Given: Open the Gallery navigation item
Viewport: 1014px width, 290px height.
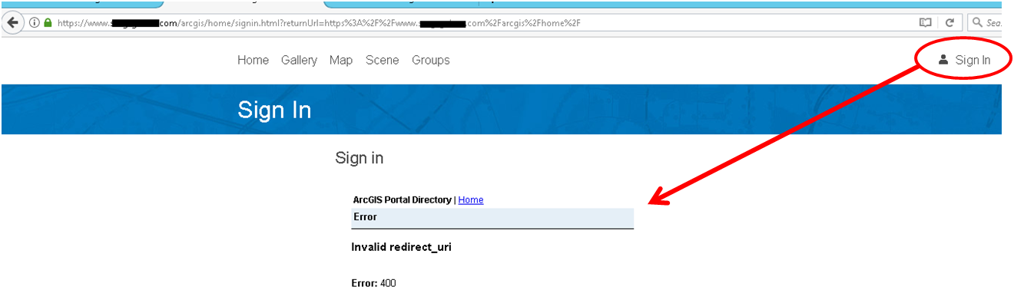Looking at the screenshot, I should [x=299, y=60].
